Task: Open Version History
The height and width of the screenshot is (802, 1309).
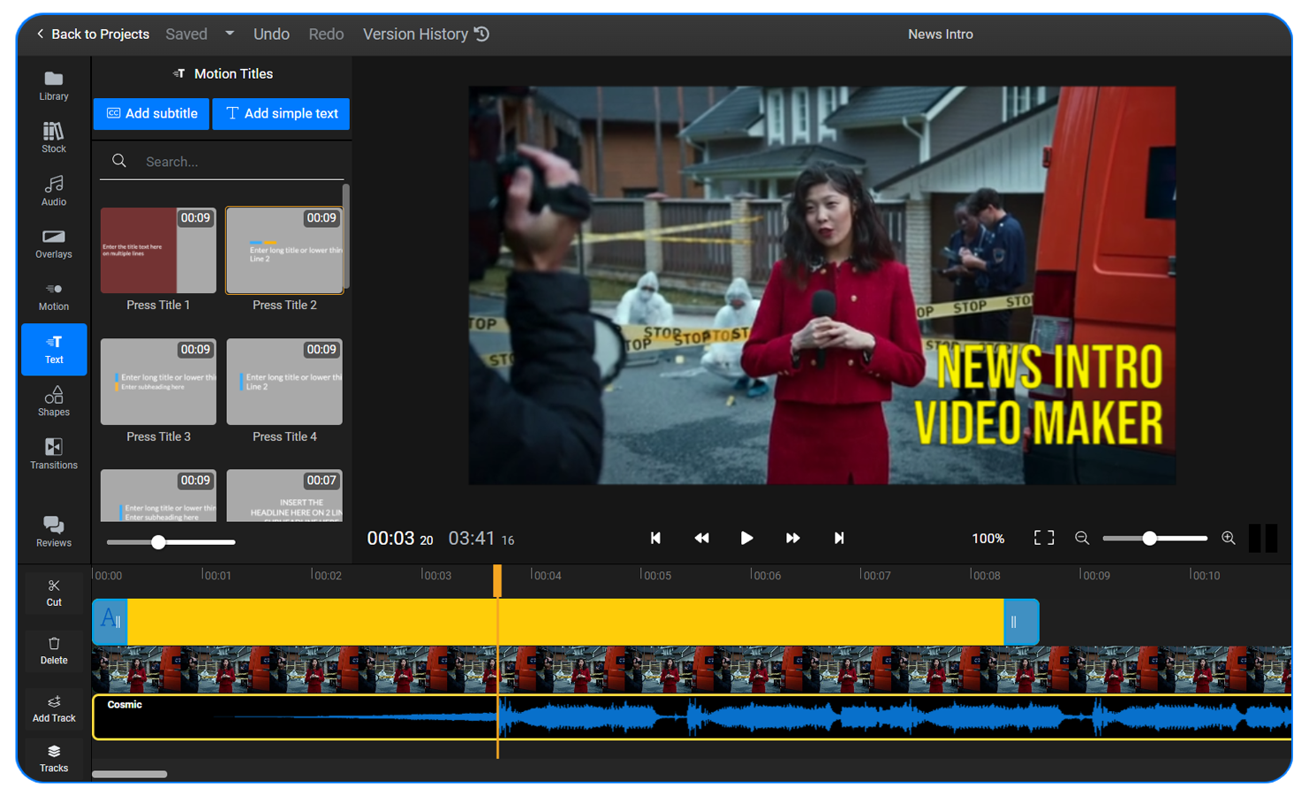Action: [x=426, y=34]
